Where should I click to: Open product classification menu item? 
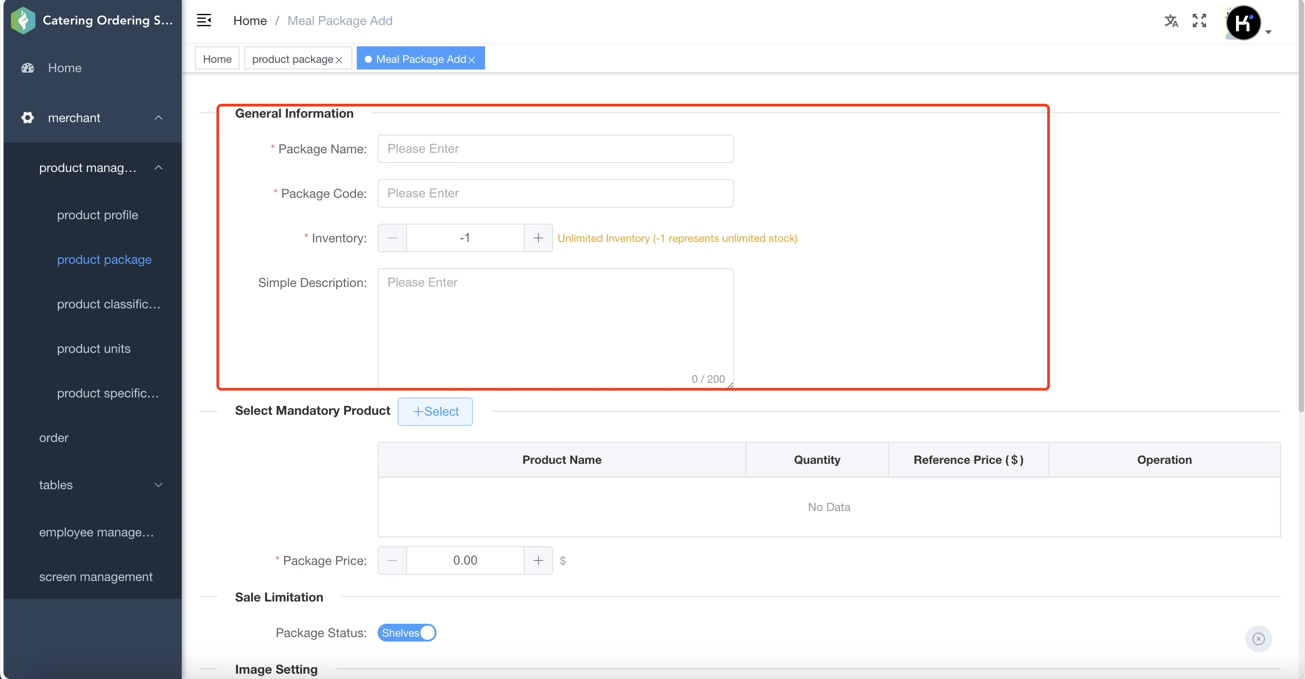[x=108, y=304]
